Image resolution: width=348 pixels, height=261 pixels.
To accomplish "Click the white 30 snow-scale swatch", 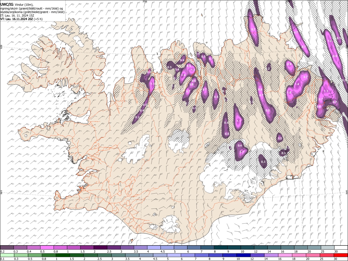I will tap(341, 248).
